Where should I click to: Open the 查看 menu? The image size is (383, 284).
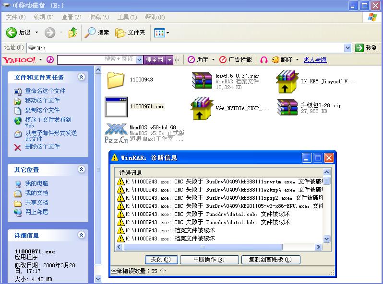point(72,17)
